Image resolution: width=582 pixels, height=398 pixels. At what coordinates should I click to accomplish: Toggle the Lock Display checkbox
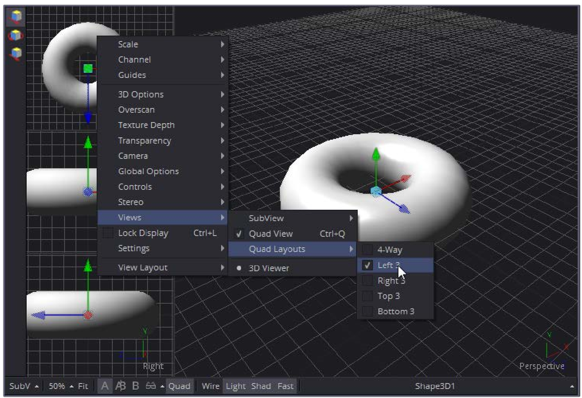click(x=108, y=233)
